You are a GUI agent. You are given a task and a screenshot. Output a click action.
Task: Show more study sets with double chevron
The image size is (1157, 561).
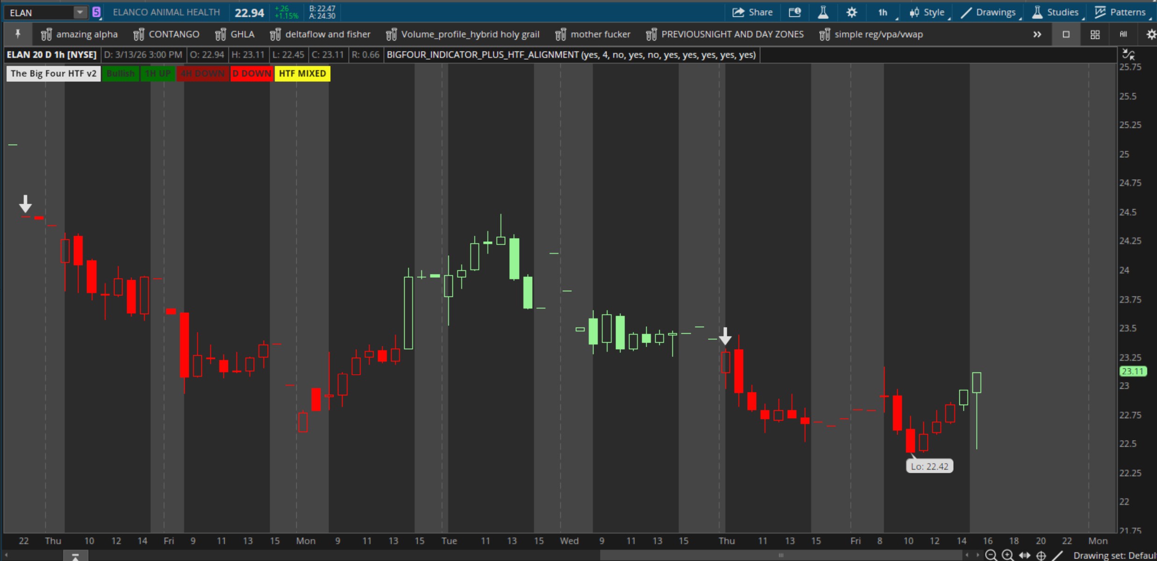(x=1037, y=34)
